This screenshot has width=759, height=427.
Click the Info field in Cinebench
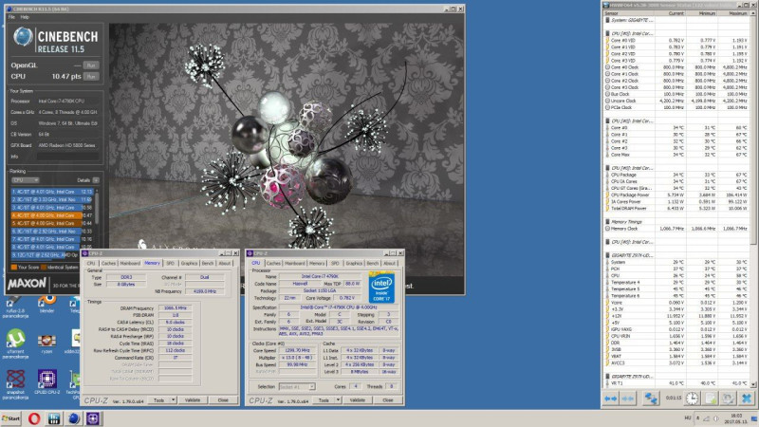67,157
